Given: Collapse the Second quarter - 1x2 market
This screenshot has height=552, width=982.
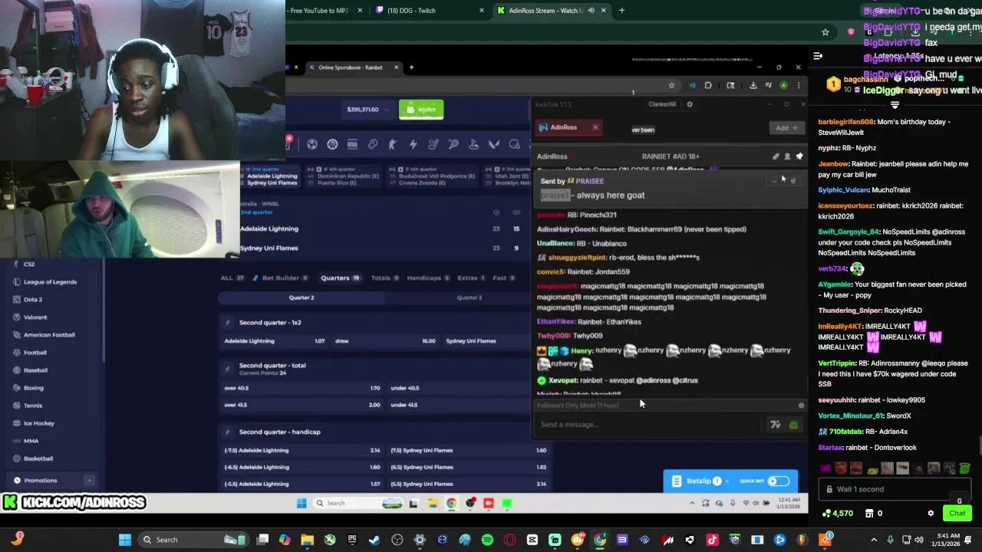Looking at the screenshot, I should (227, 323).
